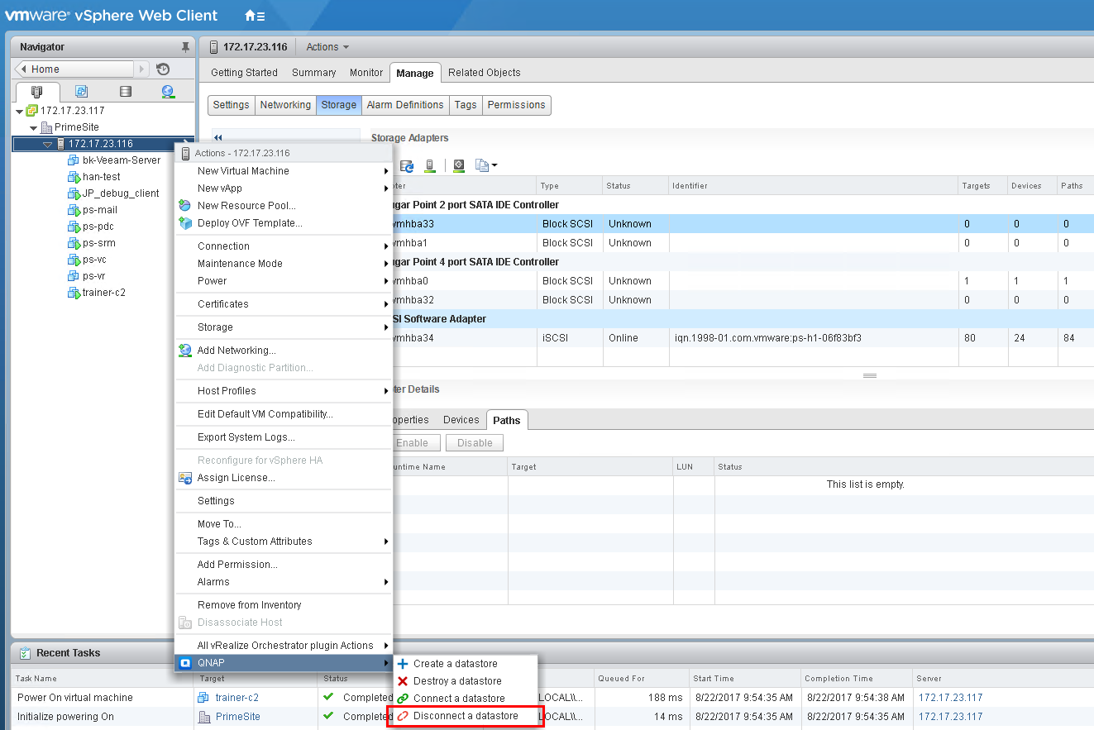Switch to the Networking sub-tab
This screenshot has height=730, width=1094.
click(x=285, y=105)
